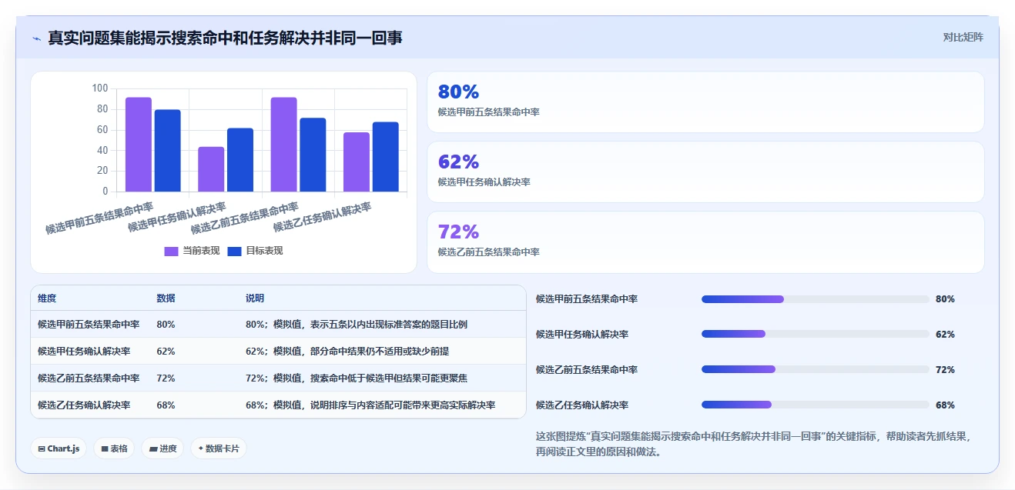This screenshot has height=490, width=1015.
Task: Click stat card caption 候选甲任务确认解决率
Action: (484, 182)
